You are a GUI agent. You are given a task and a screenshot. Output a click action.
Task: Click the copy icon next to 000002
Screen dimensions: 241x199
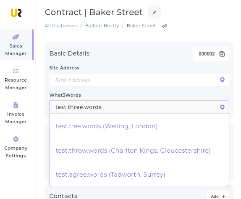[x=222, y=54]
